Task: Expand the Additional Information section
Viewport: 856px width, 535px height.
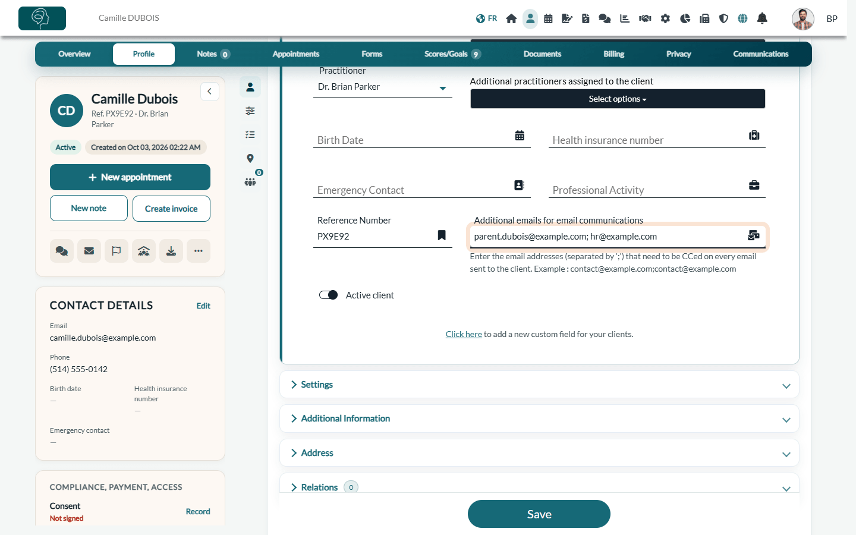Action: click(539, 418)
